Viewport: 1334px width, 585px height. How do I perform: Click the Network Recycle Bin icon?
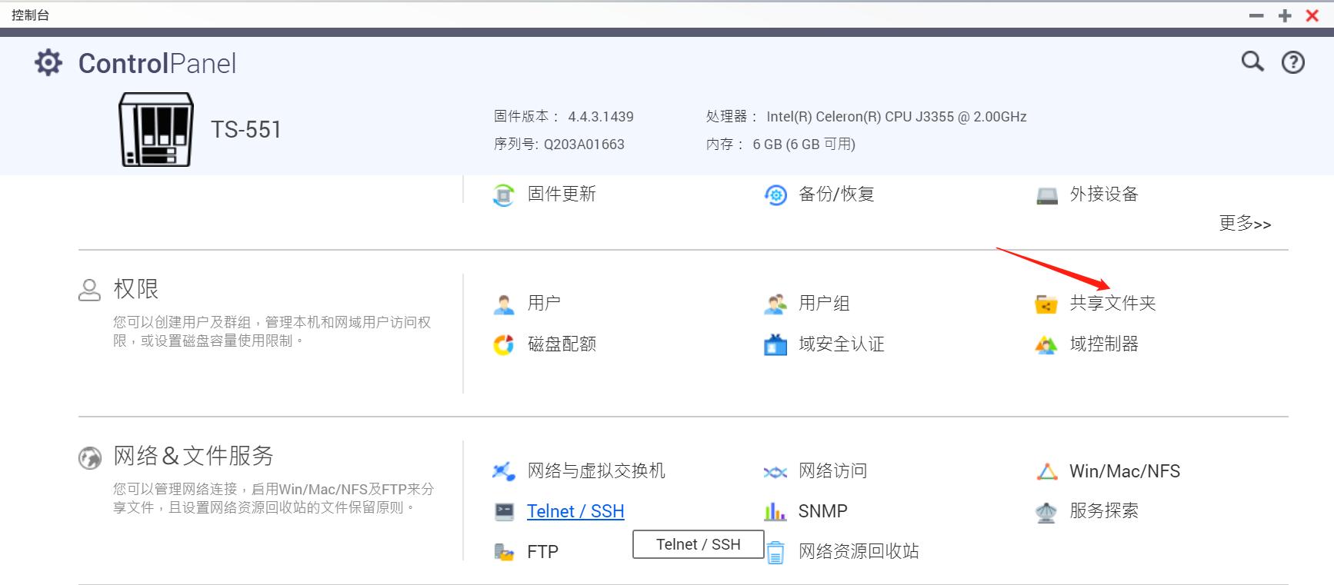click(775, 553)
